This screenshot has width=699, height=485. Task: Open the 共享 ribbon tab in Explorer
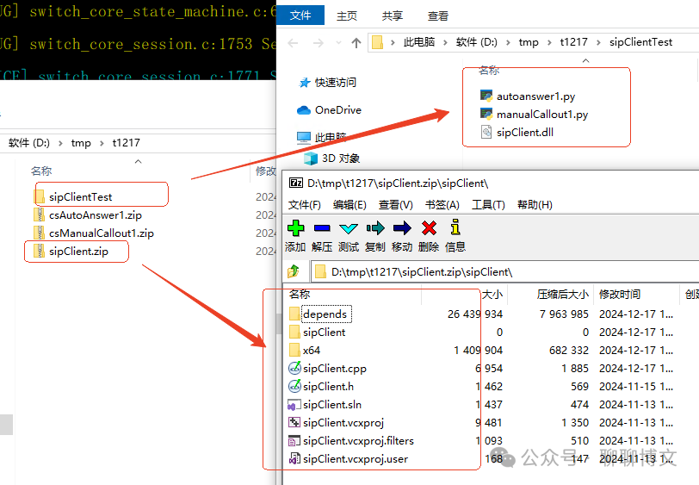click(393, 16)
